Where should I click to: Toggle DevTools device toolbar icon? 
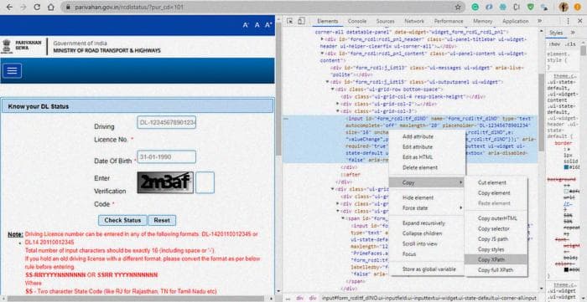[x=301, y=21]
